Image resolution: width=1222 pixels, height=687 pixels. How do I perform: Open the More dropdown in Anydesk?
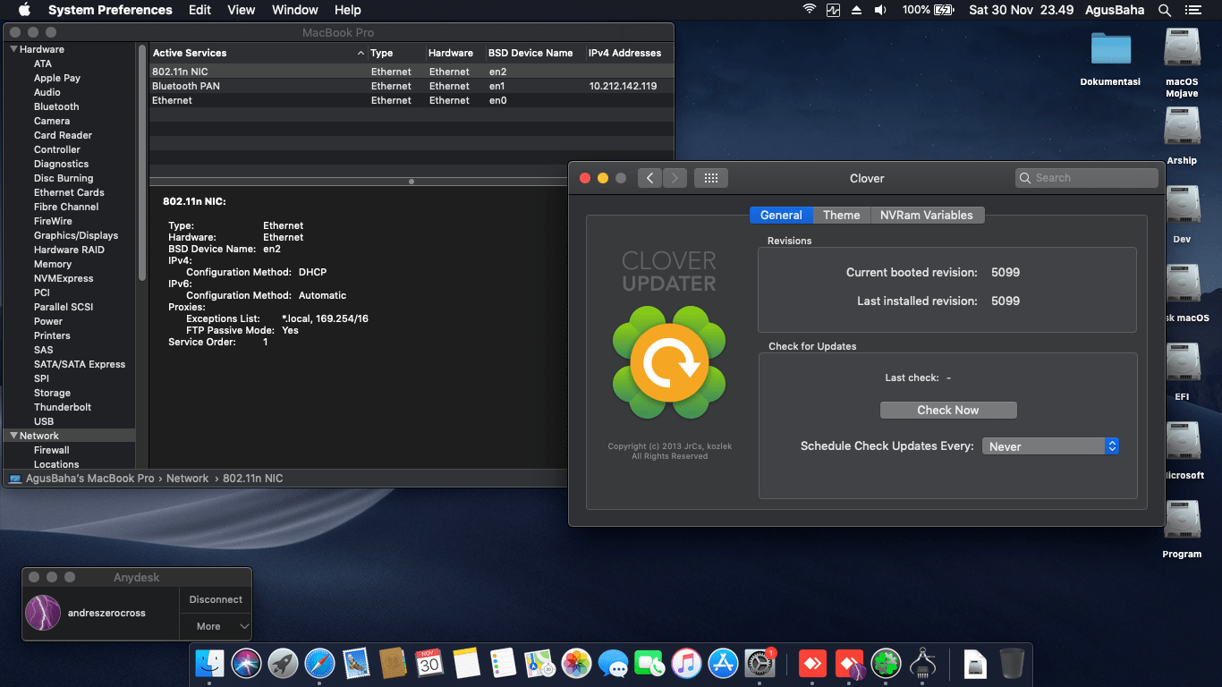(x=216, y=626)
